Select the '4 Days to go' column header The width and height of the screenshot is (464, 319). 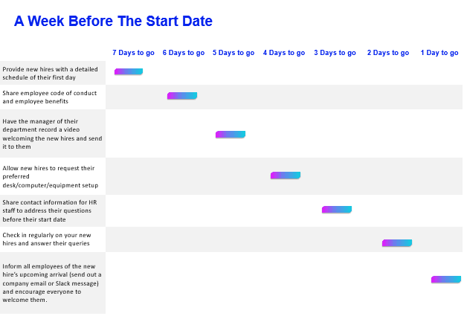click(284, 53)
